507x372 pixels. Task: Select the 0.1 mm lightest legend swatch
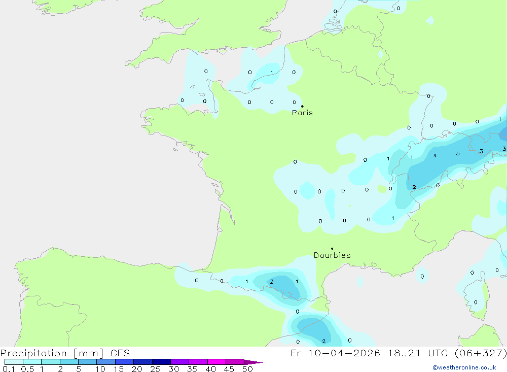pyautogui.click(x=14, y=362)
